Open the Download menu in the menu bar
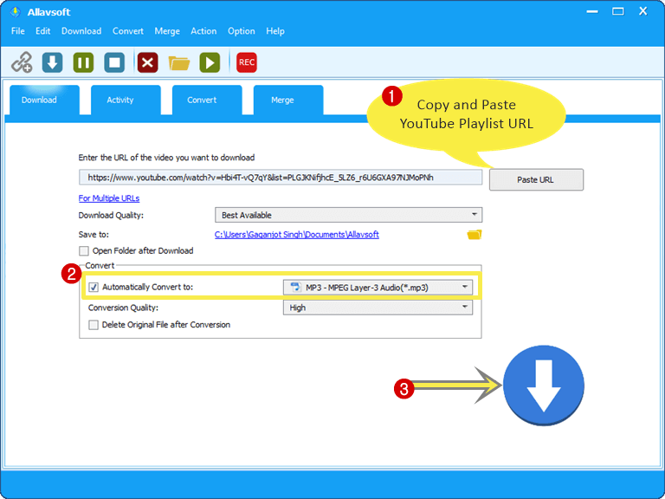 coord(81,31)
